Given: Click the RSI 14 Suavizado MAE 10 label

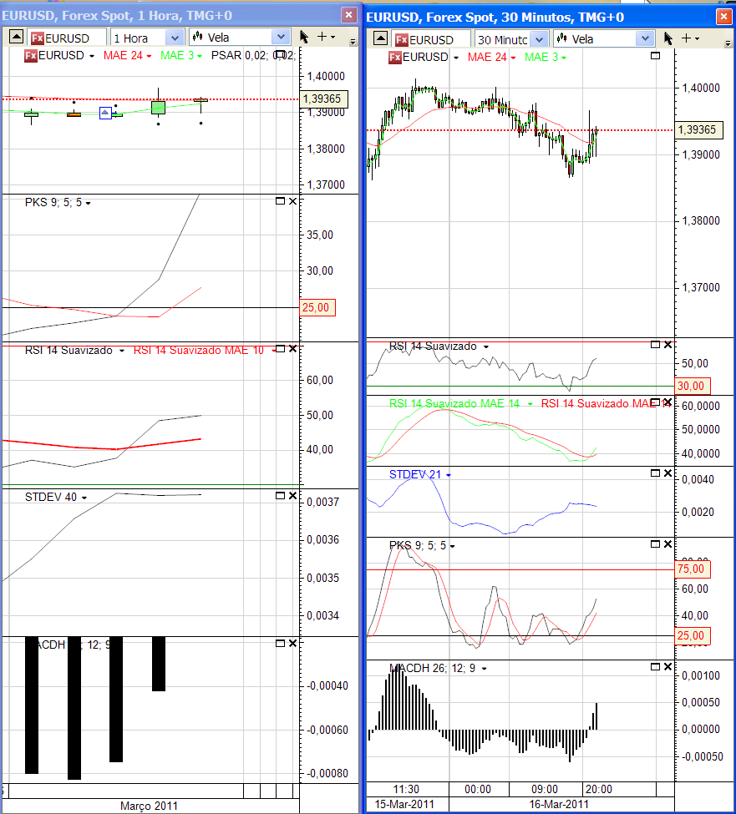Looking at the screenshot, I should (x=199, y=351).
